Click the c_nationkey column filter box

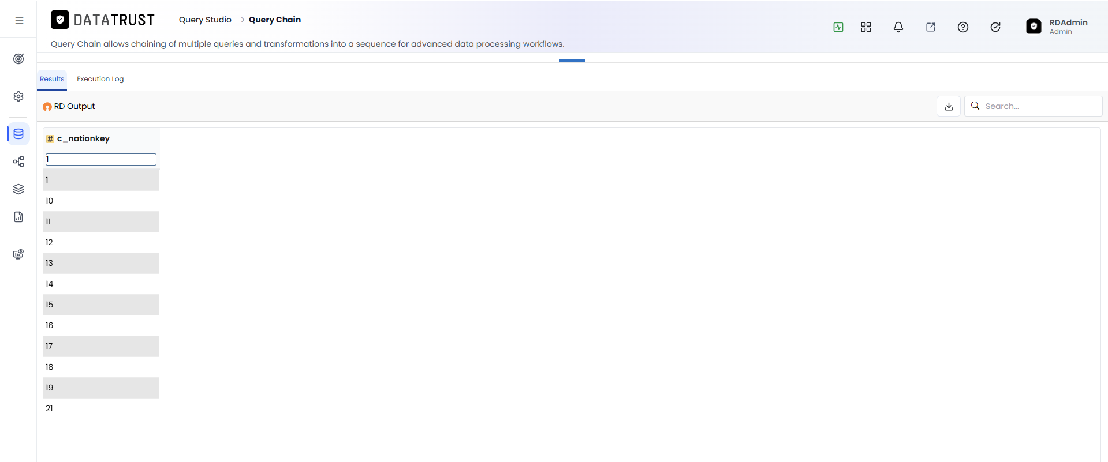coord(101,160)
